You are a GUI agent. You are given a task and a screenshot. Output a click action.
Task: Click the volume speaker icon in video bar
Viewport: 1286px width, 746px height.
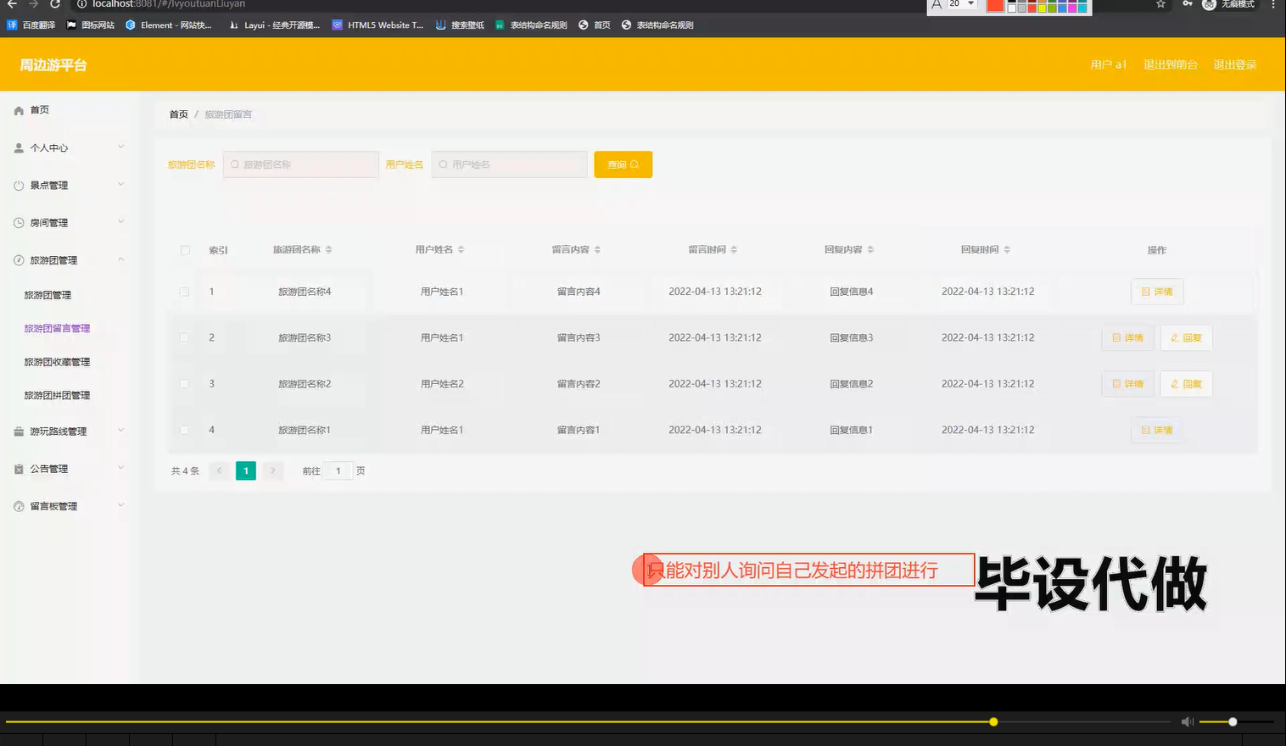click(x=1187, y=721)
